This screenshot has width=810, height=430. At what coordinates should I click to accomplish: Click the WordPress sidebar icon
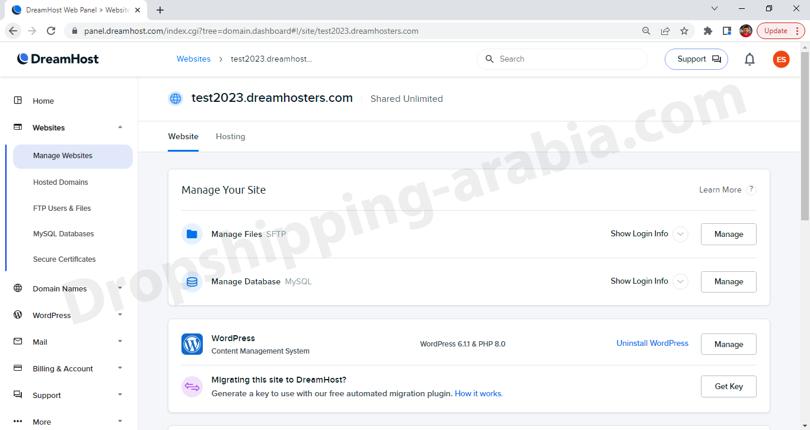[18, 315]
